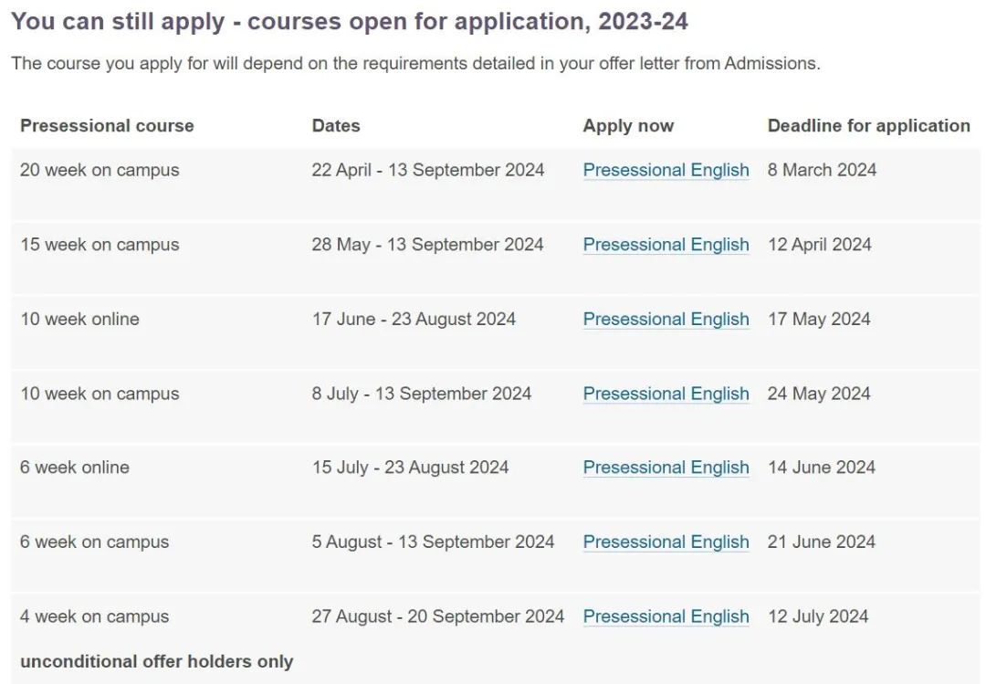The image size is (986, 684).
Task: Open Presessional English link for 6 week on campus
Action: click(666, 542)
